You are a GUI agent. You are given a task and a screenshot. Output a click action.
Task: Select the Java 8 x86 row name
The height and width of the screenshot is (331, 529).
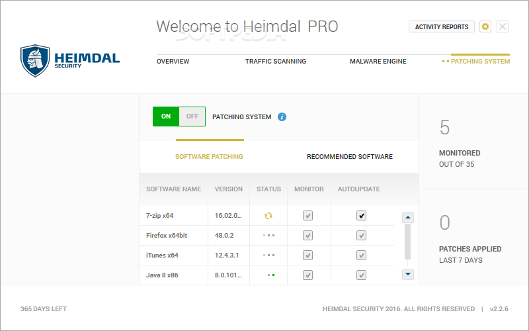point(162,275)
